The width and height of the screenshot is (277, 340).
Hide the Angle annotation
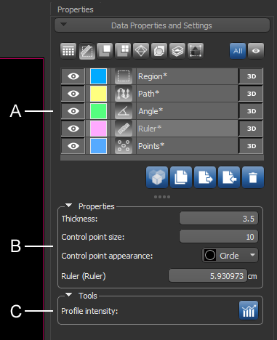73,111
